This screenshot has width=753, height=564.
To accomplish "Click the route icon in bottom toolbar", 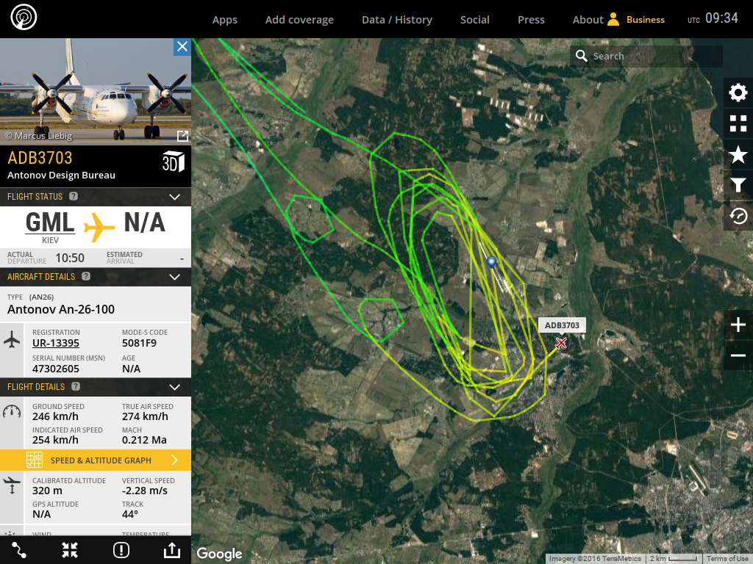I will pyautogui.click(x=19, y=550).
